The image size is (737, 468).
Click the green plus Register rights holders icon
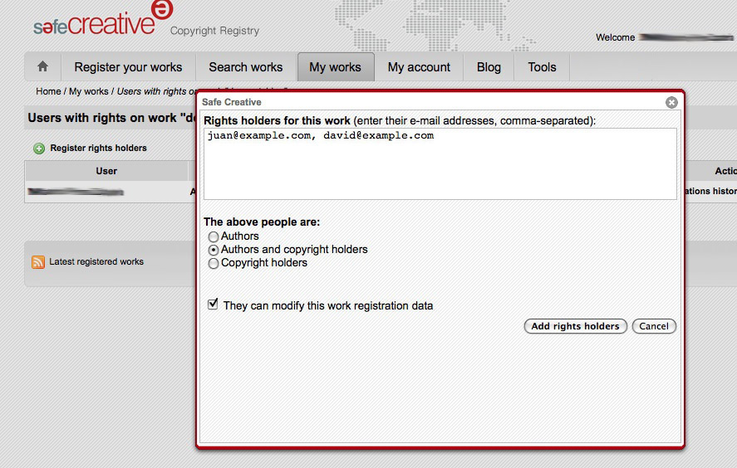(39, 149)
